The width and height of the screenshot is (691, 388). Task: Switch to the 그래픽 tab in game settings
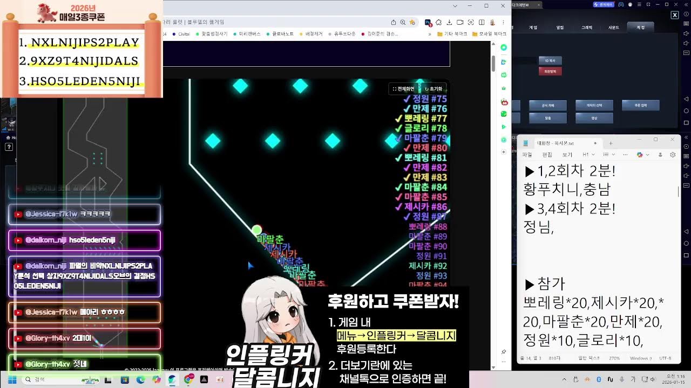click(587, 27)
